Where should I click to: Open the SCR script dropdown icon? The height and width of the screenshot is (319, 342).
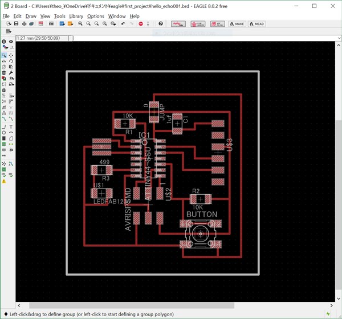(62, 23)
